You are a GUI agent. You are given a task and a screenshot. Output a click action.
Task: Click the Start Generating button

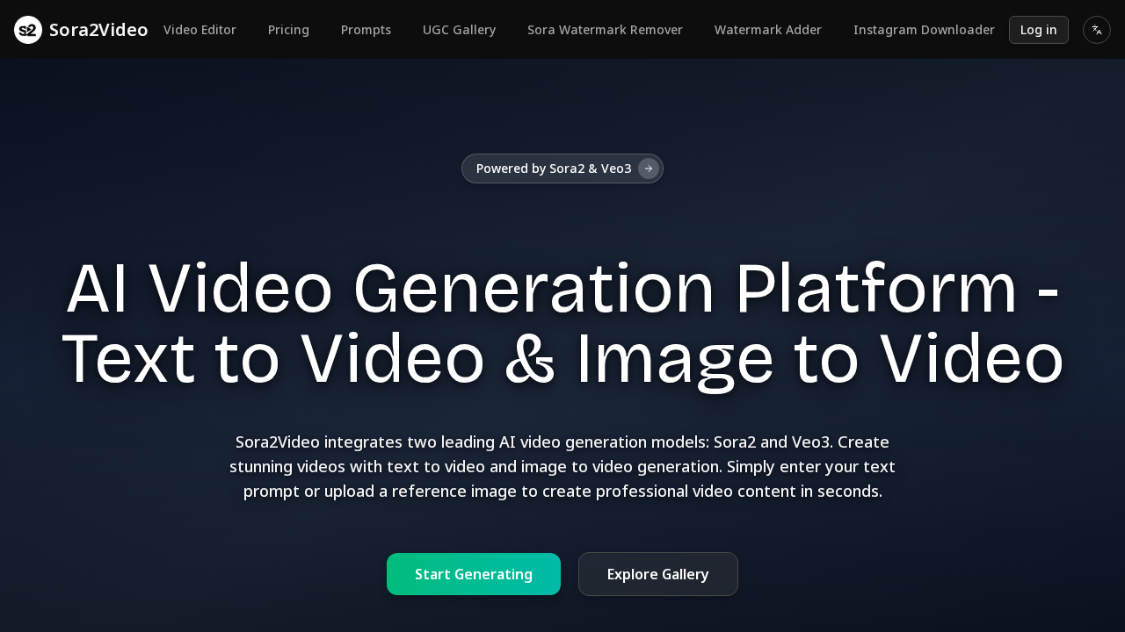[x=474, y=574]
